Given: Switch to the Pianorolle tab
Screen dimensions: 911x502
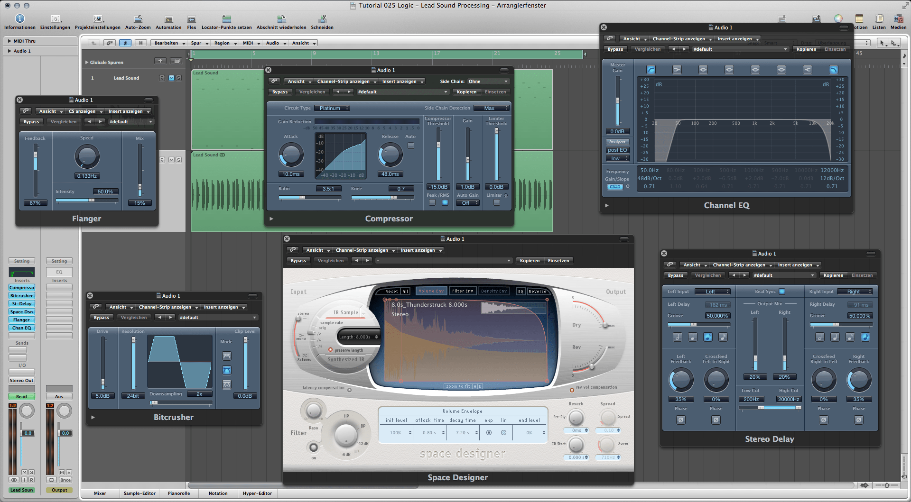Looking at the screenshot, I should click(178, 493).
